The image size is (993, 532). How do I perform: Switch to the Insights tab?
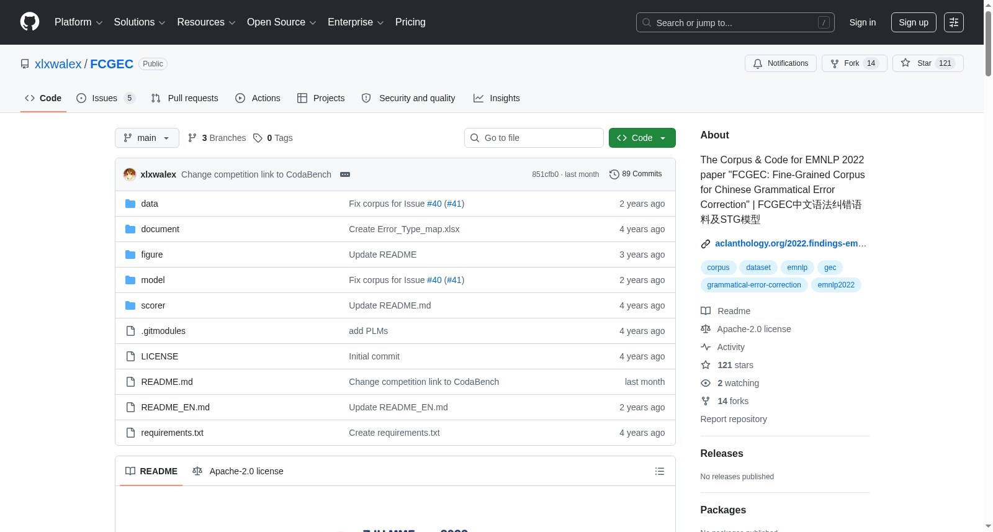496,98
